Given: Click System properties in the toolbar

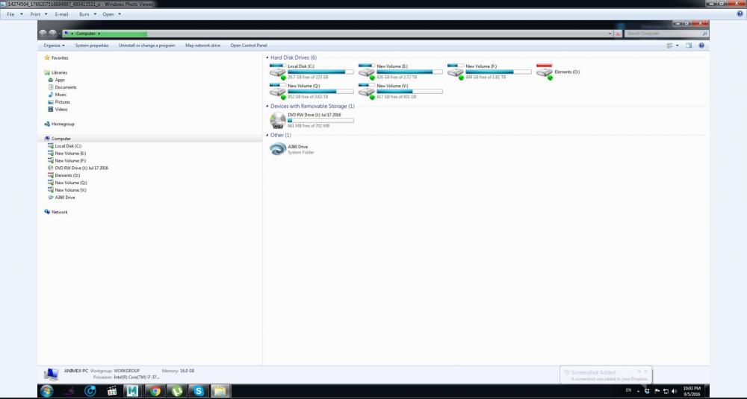Looking at the screenshot, I should click(92, 45).
